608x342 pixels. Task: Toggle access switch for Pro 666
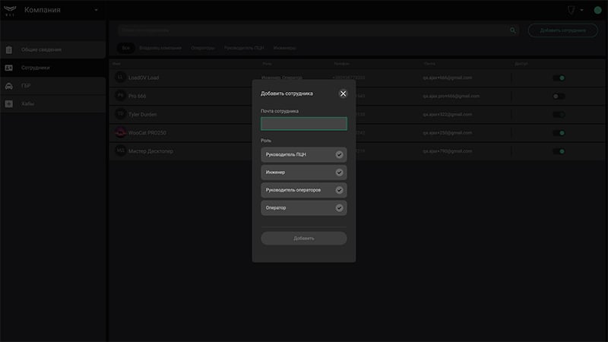[559, 97]
